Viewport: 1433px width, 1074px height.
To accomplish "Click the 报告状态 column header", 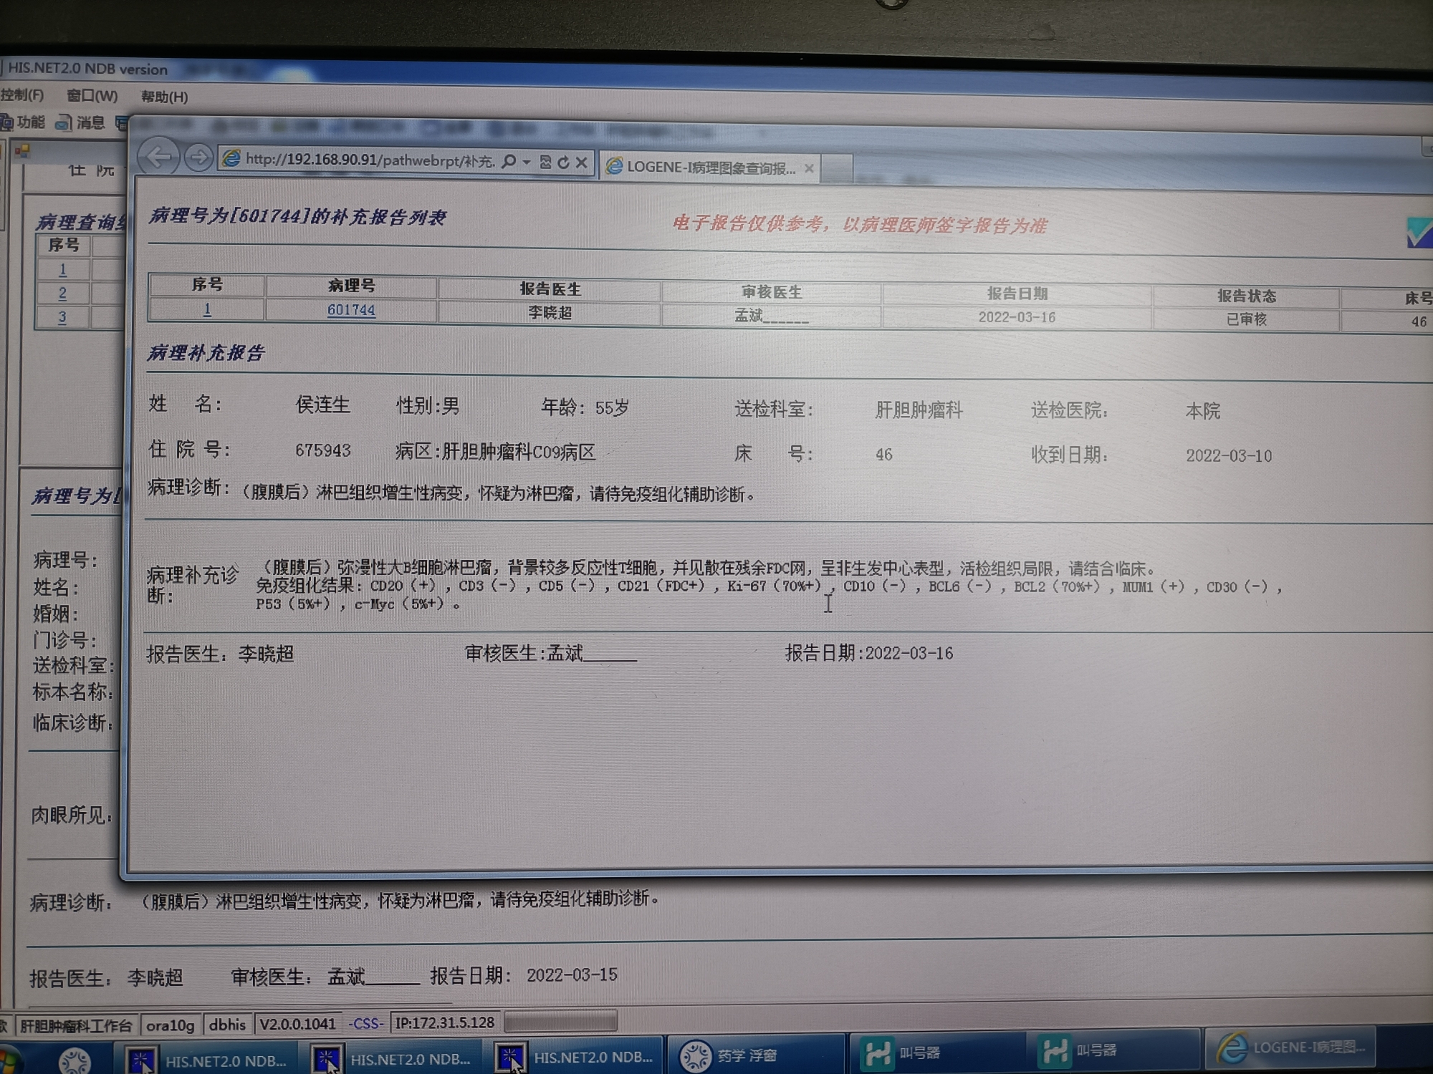I will (x=1246, y=296).
